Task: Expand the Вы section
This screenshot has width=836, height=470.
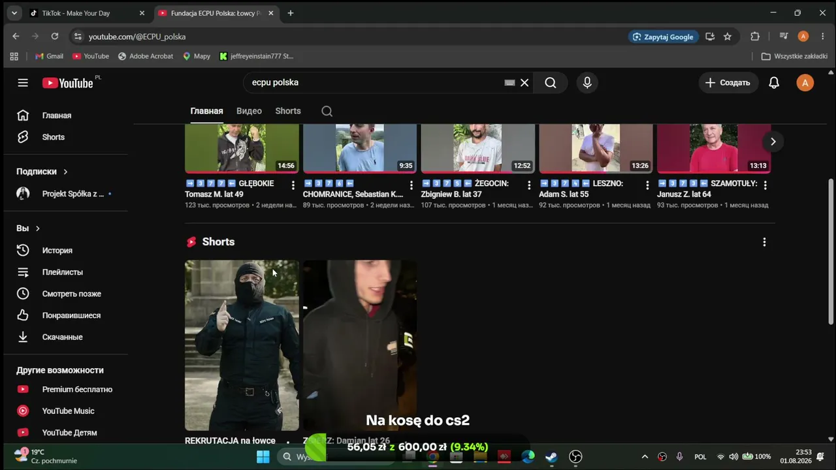Action: pos(28,228)
